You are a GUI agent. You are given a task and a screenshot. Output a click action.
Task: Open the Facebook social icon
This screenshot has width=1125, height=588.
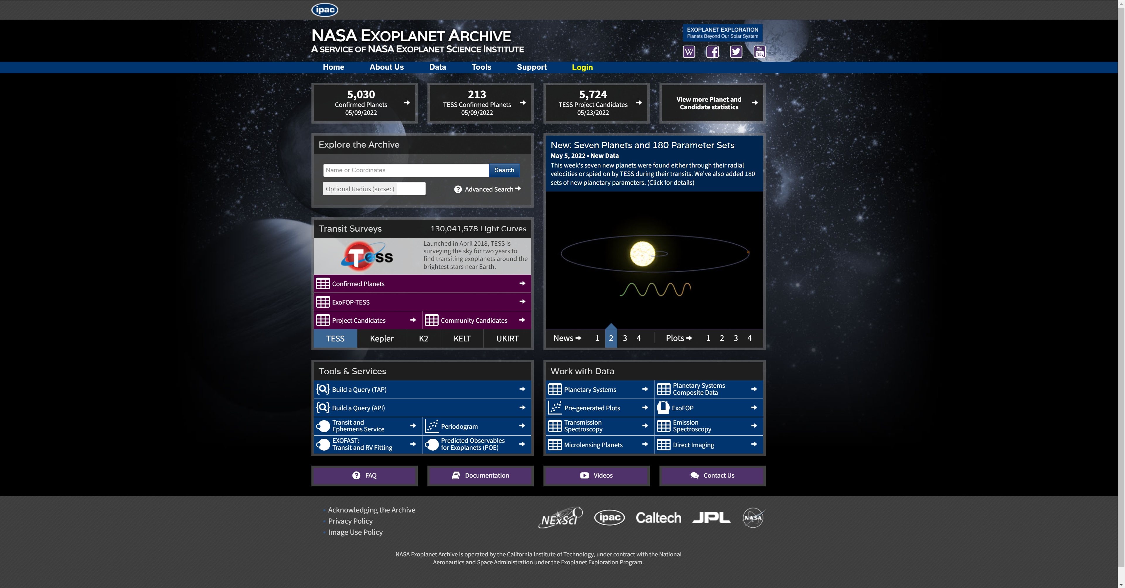pos(712,52)
